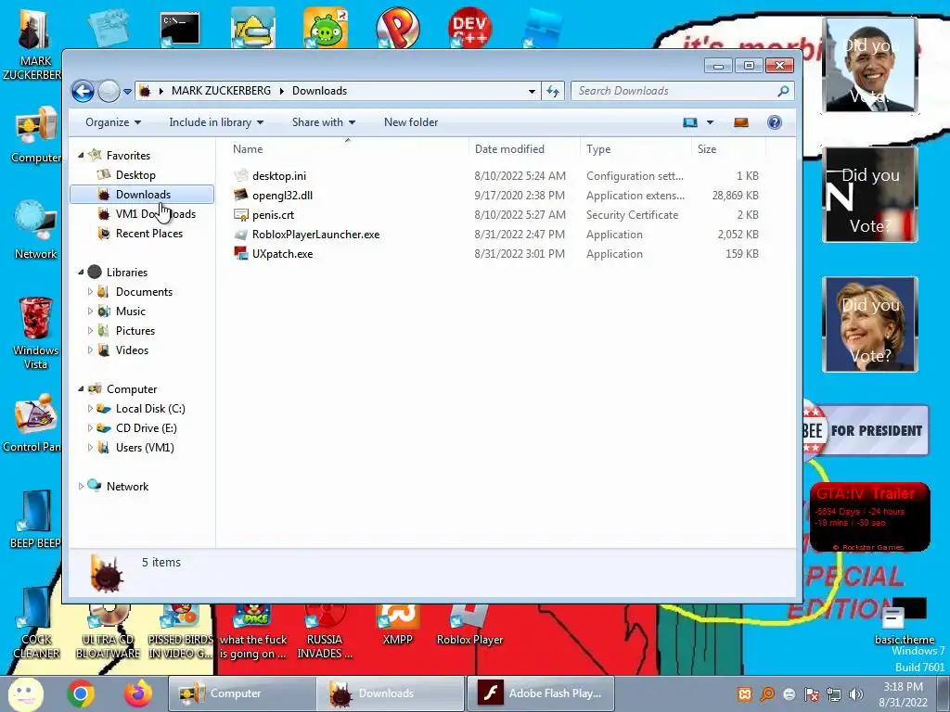The image size is (950, 712).
Task: Sort files by Date modified column
Action: click(524, 149)
